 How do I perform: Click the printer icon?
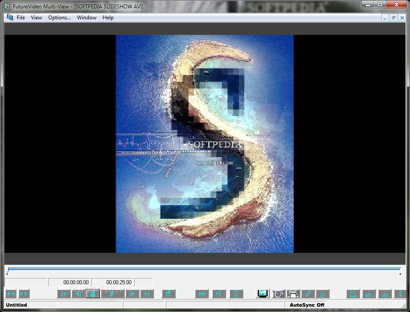pos(293,294)
